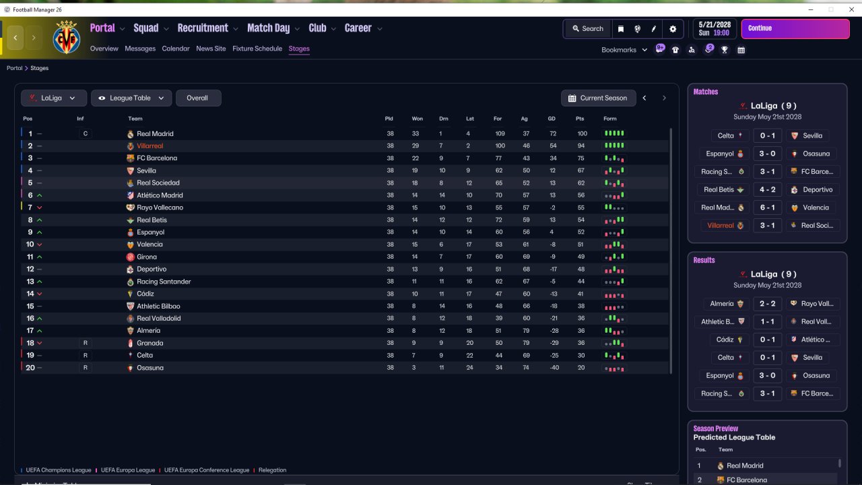Click FC Barcelona in Predicted League Table

[x=747, y=480]
